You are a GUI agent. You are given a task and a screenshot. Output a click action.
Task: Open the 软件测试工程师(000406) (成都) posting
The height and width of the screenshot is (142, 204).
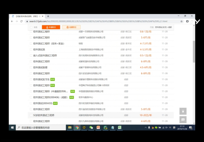click(50, 97)
